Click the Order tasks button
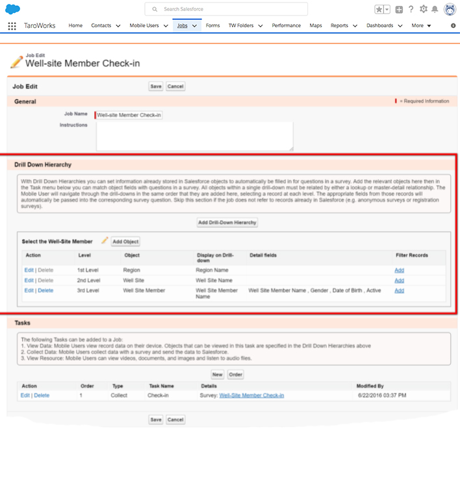 [x=235, y=375]
